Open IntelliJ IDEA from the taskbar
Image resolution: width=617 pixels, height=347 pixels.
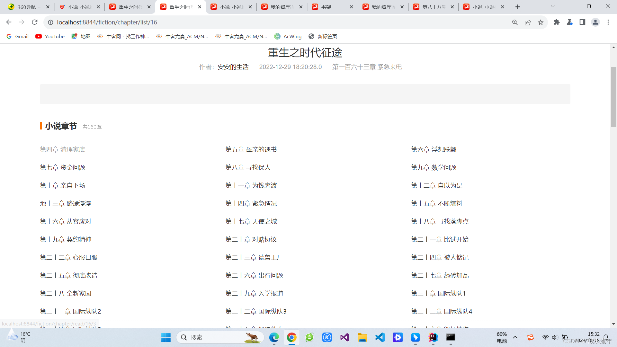point(433,337)
